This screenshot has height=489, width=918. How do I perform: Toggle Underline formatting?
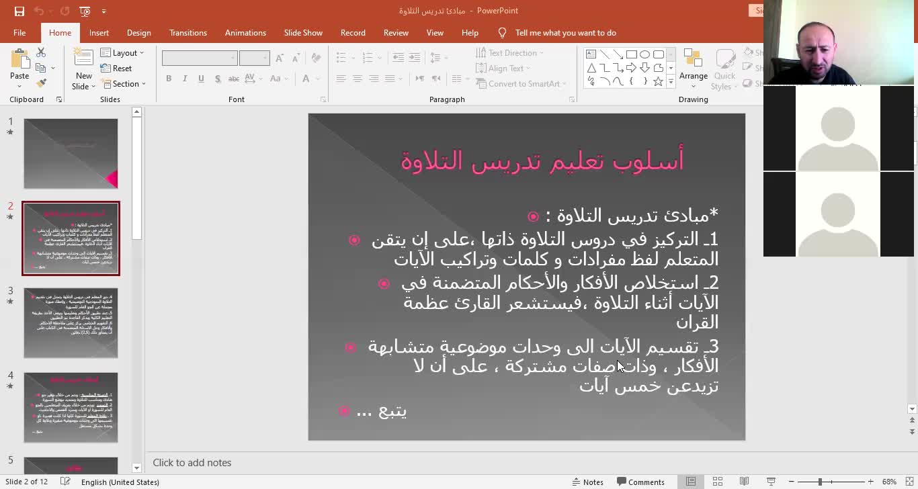[201, 79]
